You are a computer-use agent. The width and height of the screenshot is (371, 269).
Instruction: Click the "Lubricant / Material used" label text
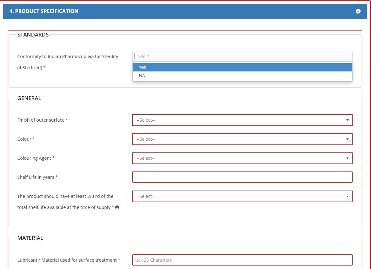point(67,260)
